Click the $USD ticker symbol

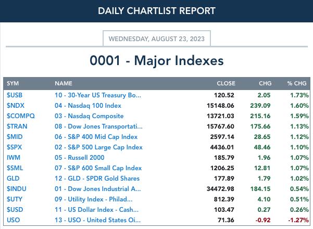click(15, 210)
